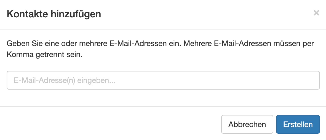Viewport: 326px width, 140px height.
Task: Create the contacts with Erstellen
Action: (x=298, y=124)
